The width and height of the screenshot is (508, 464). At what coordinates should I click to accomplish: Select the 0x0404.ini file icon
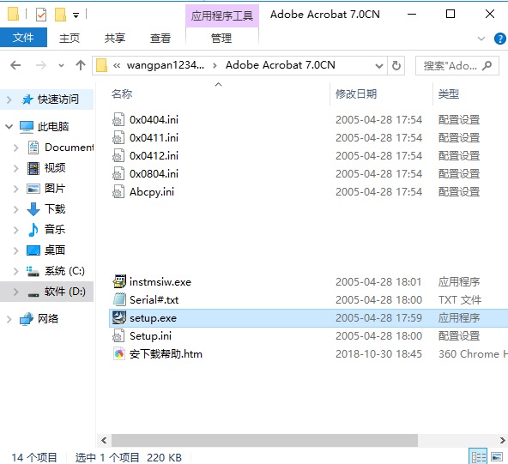click(118, 119)
